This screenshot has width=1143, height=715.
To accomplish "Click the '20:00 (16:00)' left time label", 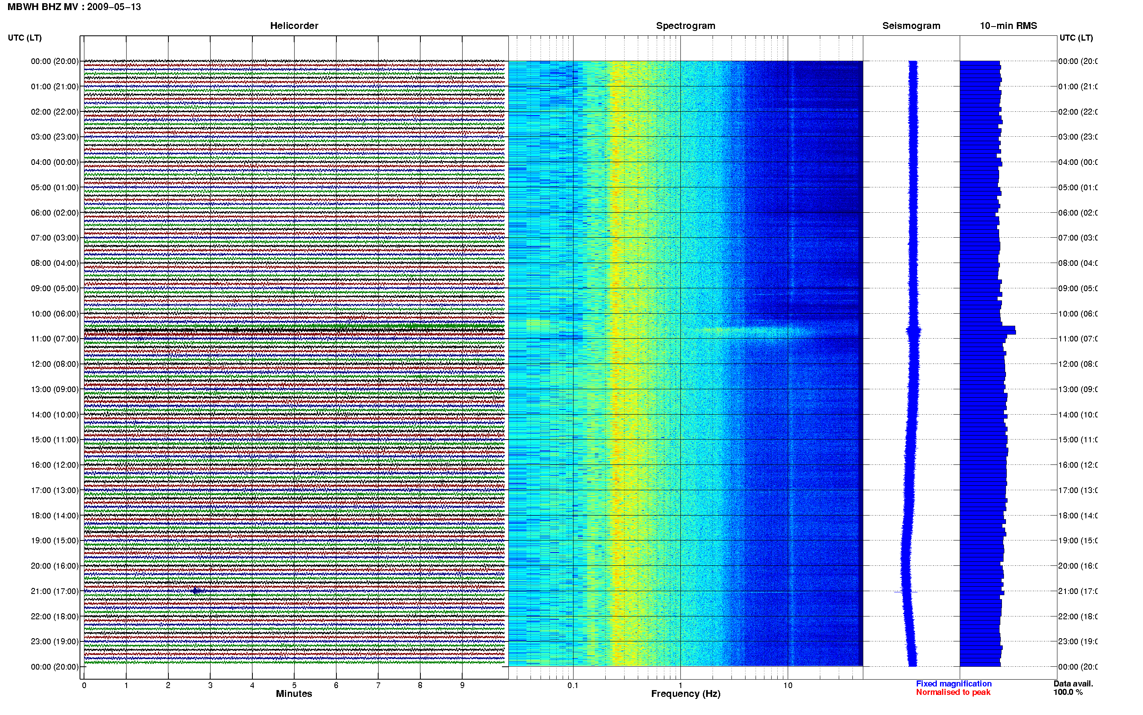I will (x=55, y=566).
